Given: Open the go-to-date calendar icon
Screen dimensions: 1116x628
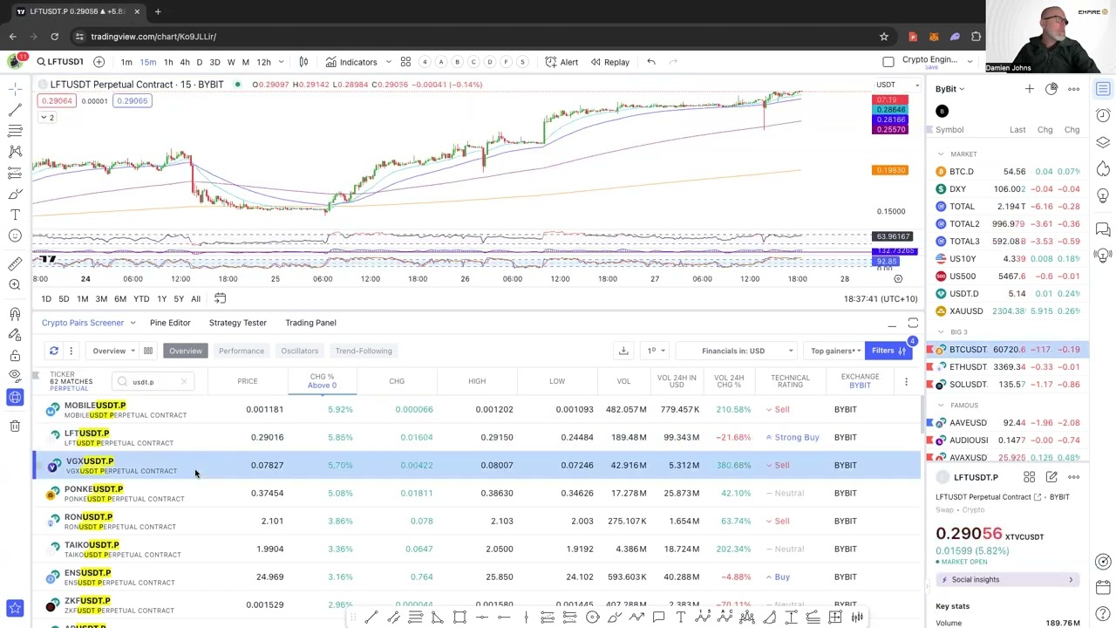Looking at the screenshot, I should tap(220, 298).
